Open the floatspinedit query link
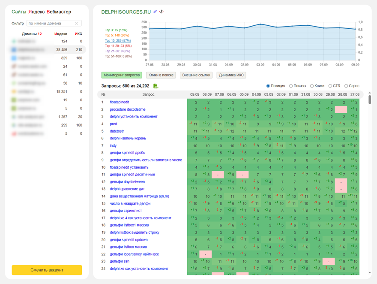 point(119,102)
